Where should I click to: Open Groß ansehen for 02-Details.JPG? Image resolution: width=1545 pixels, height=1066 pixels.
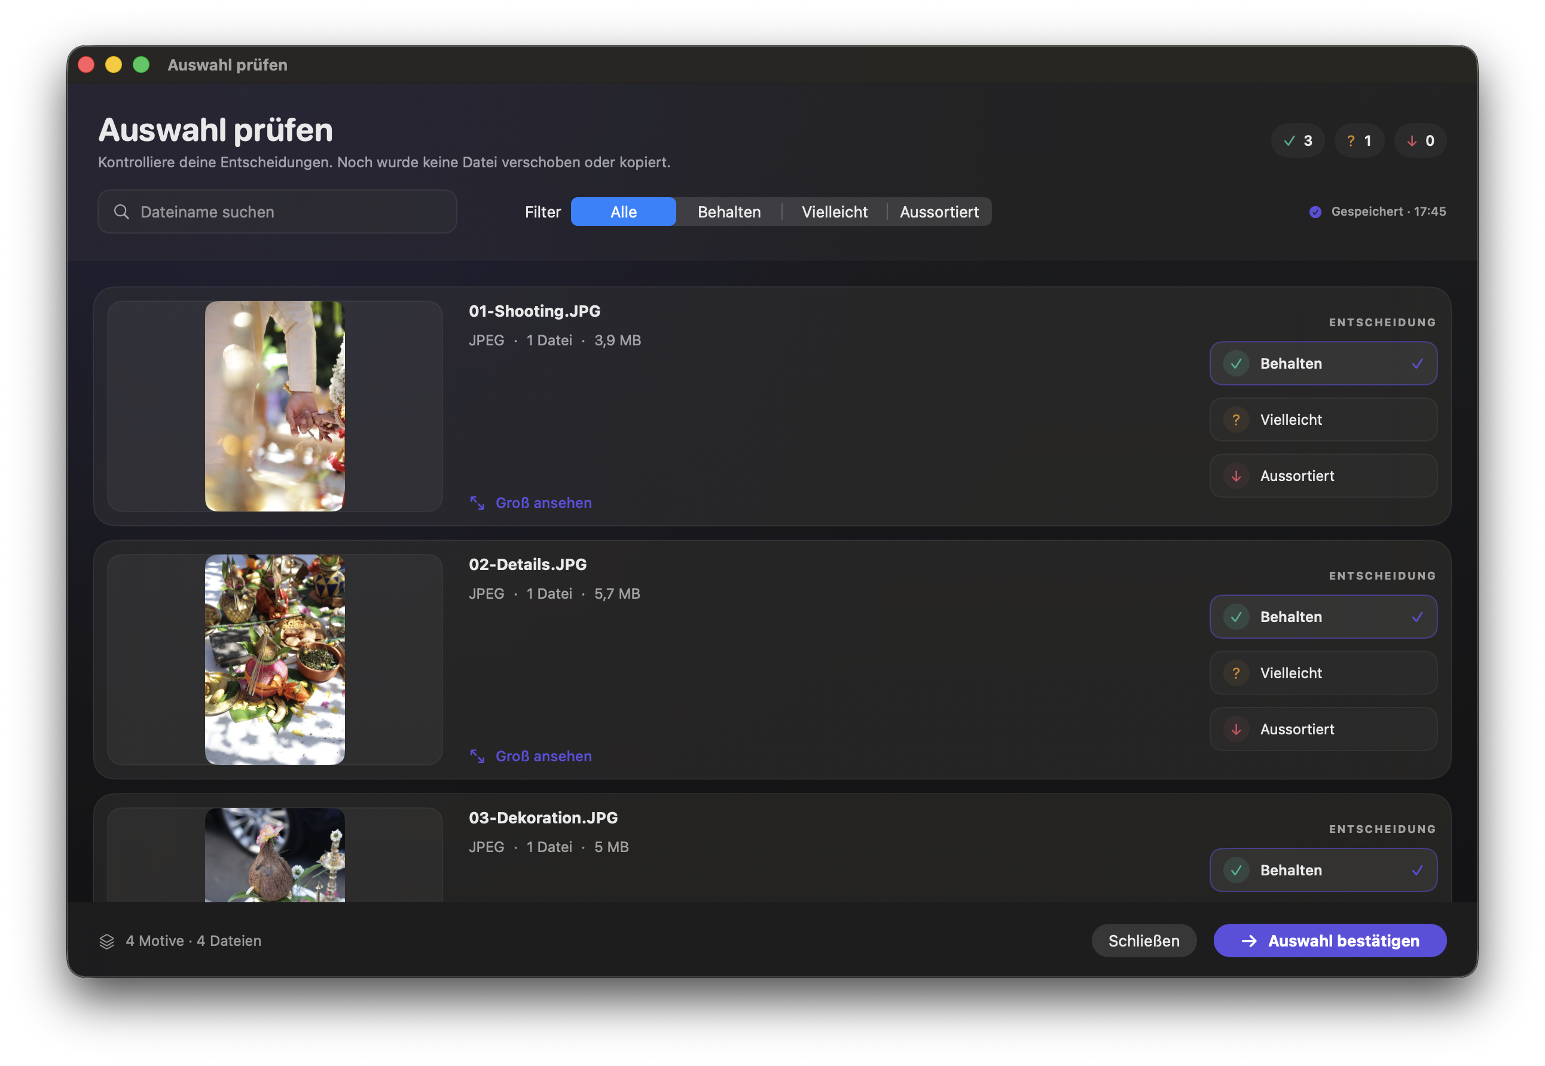[x=530, y=756]
